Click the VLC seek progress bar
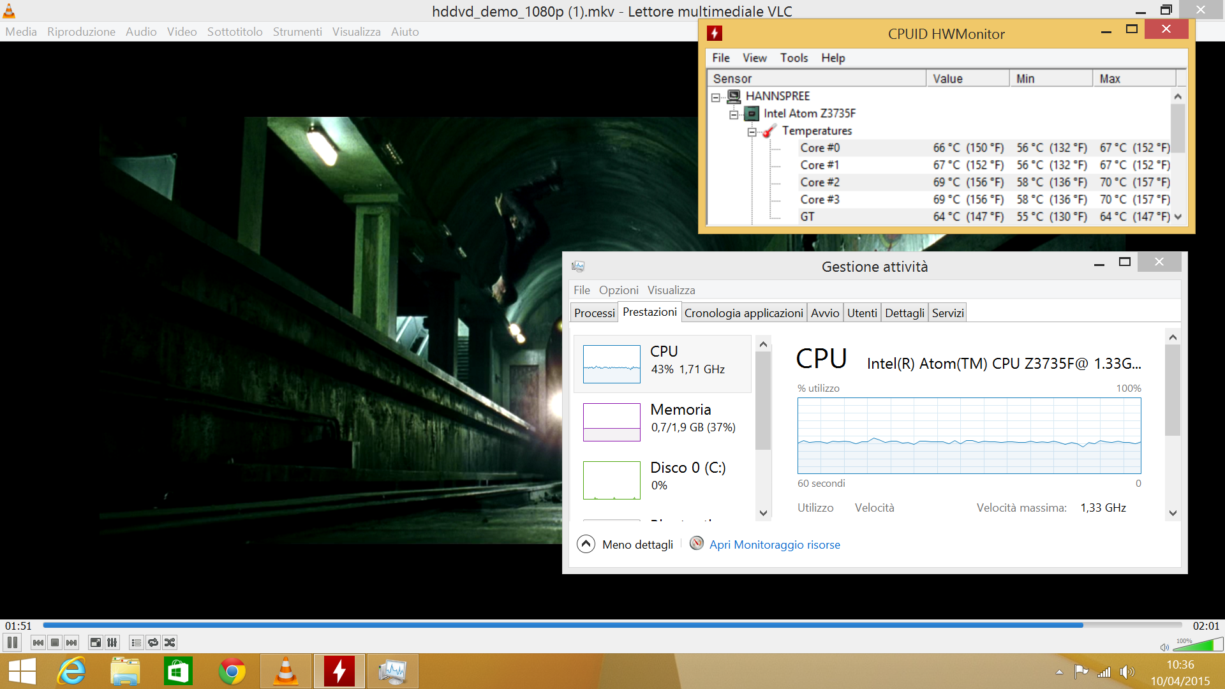The image size is (1225, 689). pos(612,625)
